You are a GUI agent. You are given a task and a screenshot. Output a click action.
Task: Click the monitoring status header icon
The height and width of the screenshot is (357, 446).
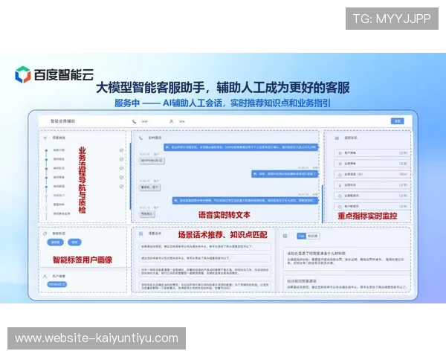(337, 138)
